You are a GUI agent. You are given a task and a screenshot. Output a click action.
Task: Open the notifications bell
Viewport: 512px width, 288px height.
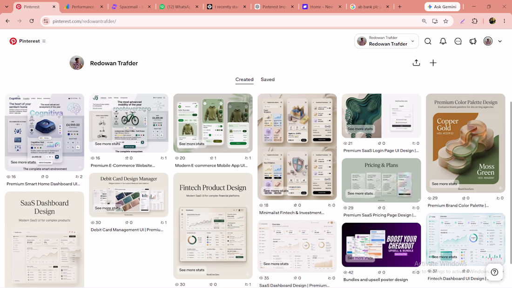click(x=443, y=41)
